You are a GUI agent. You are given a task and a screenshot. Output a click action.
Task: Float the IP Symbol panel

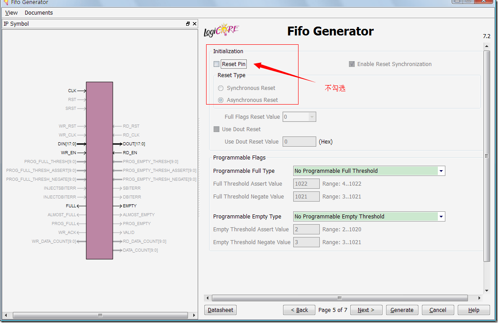[188, 24]
